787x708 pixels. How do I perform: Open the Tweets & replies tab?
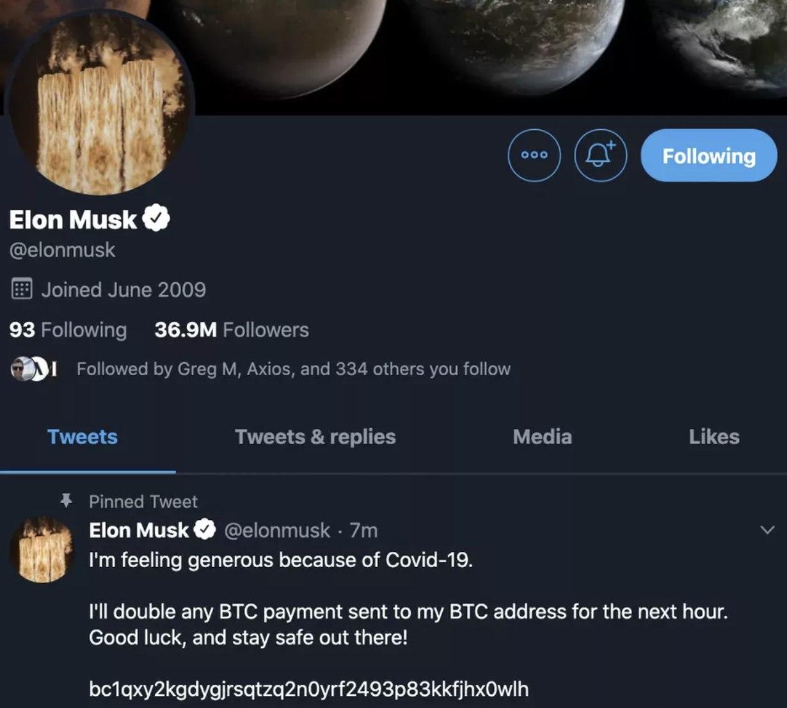point(315,437)
